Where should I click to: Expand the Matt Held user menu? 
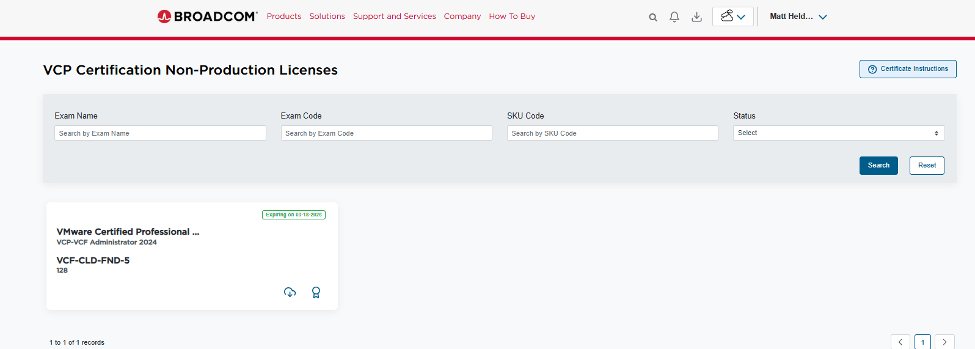click(798, 17)
